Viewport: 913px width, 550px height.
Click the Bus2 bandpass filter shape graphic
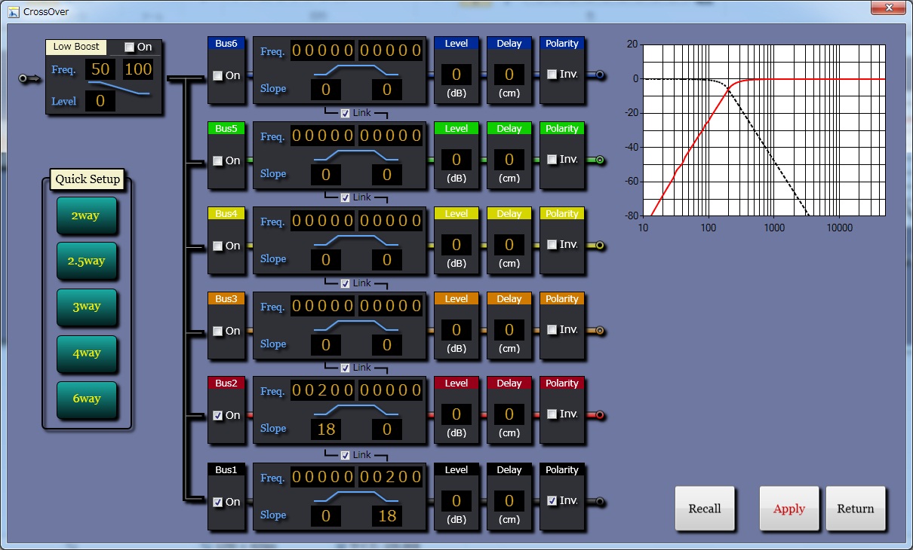(356, 411)
